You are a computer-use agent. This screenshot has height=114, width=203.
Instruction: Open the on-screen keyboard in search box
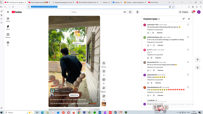125,12
